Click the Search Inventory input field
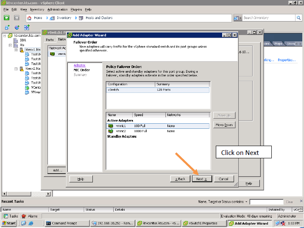 (269, 18)
